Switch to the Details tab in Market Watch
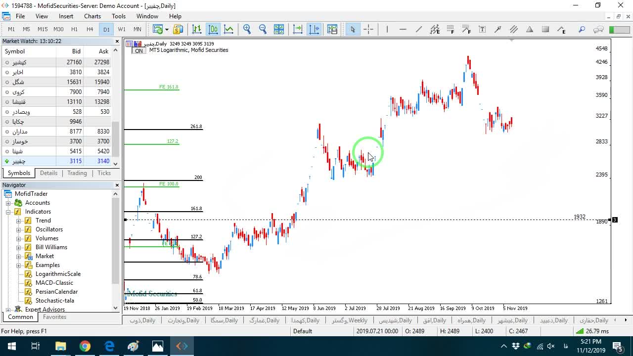 48,173
